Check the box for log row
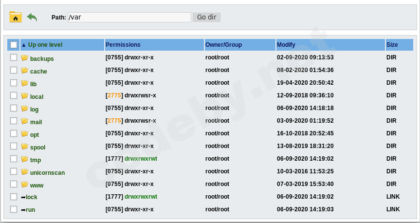This screenshot has width=420, height=223. click(x=14, y=108)
